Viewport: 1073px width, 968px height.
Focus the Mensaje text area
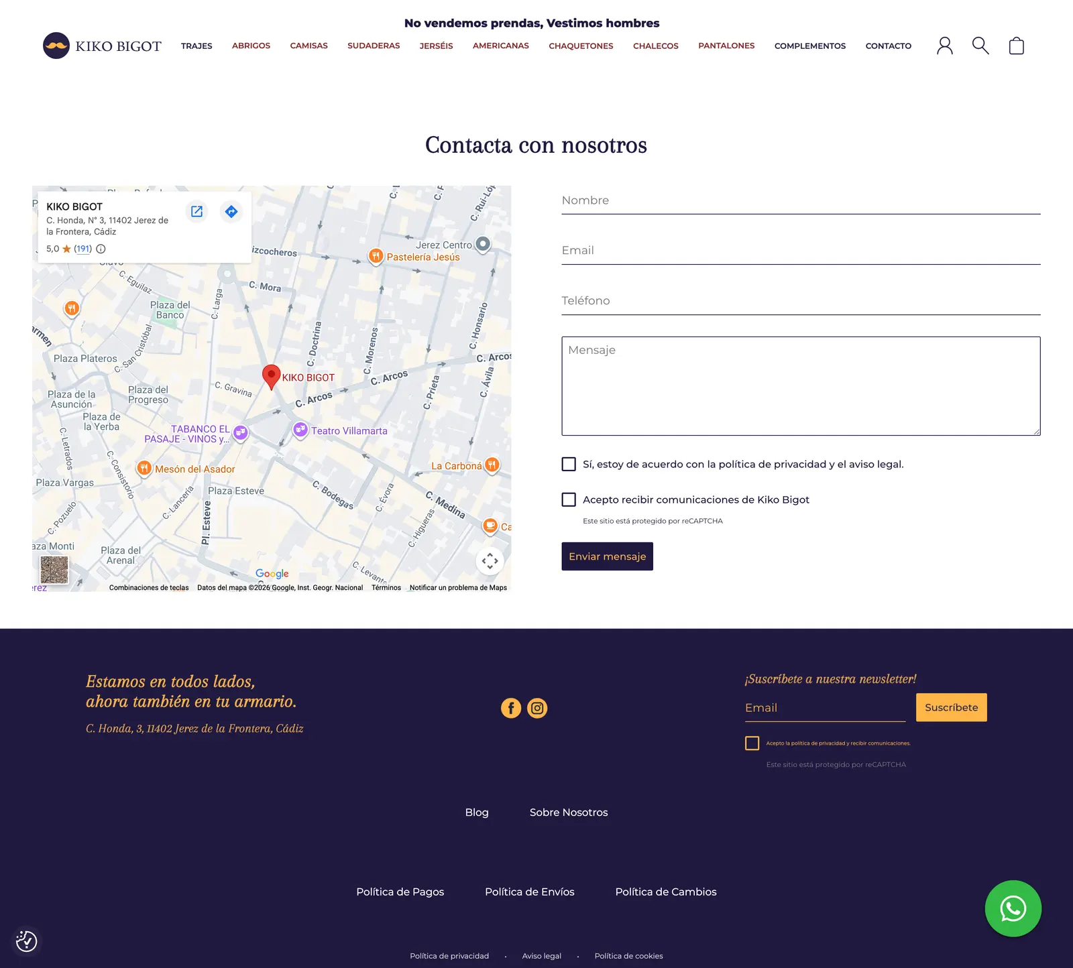click(x=801, y=386)
